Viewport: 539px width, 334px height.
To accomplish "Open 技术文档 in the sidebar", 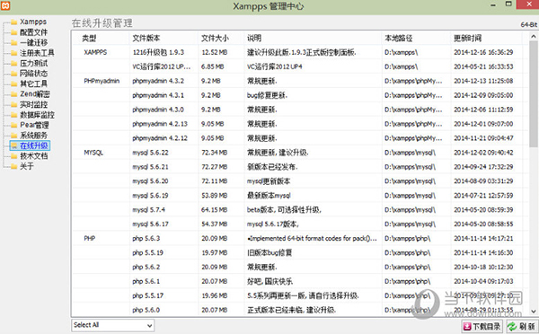I will 33,156.
